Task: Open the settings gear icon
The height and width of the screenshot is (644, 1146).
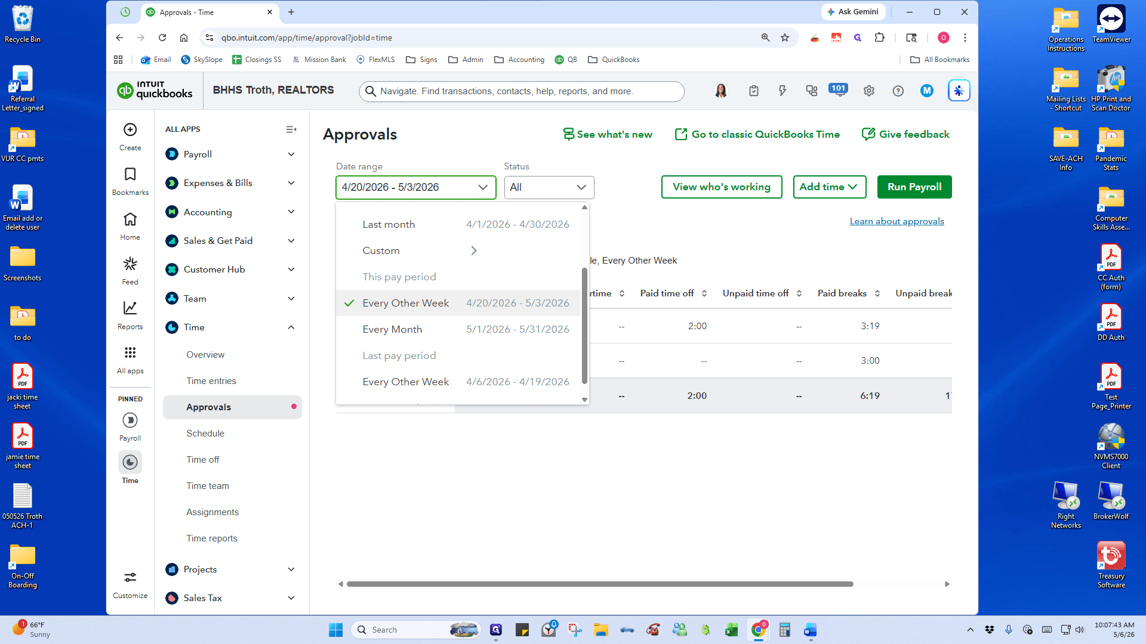Action: pyautogui.click(x=869, y=91)
